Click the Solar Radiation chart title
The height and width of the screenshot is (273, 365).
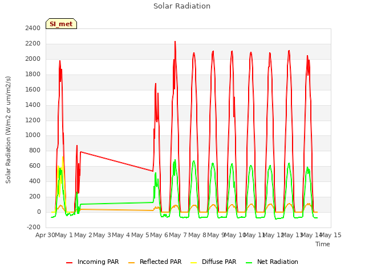click(x=182, y=6)
